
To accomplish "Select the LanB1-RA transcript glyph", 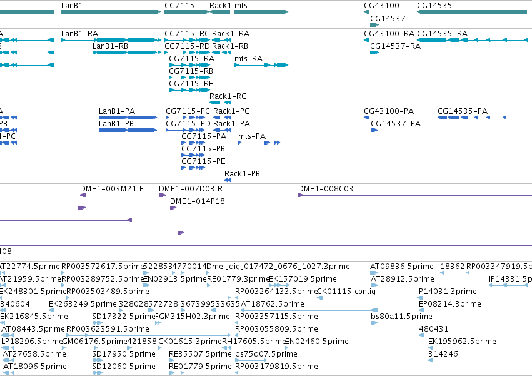I will tap(111, 40).
